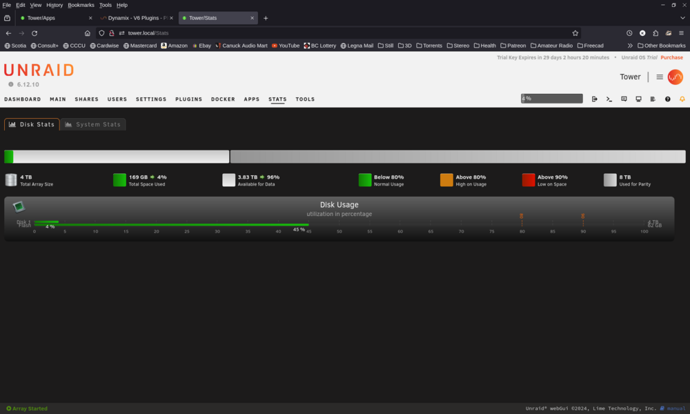This screenshot has width=690, height=414.
Task: Open the Canuck Audio Mart bookmark
Action: [x=241, y=46]
